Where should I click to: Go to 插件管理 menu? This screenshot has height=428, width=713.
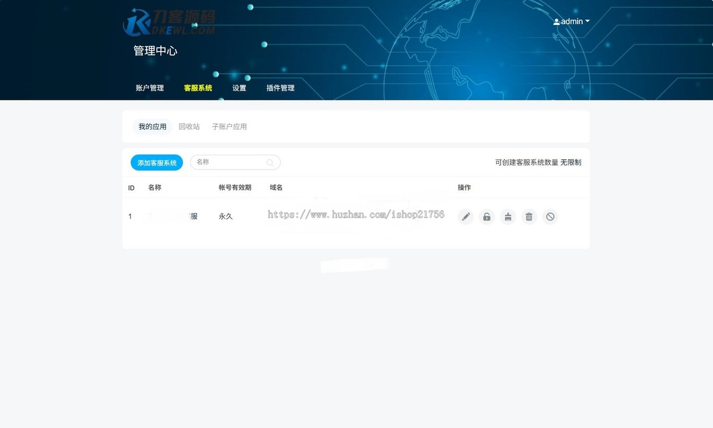coord(280,88)
